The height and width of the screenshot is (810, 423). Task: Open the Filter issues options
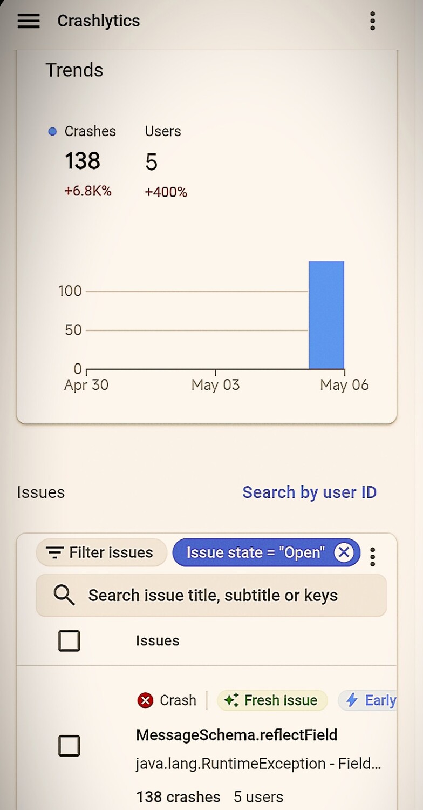pyautogui.click(x=101, y=552)
